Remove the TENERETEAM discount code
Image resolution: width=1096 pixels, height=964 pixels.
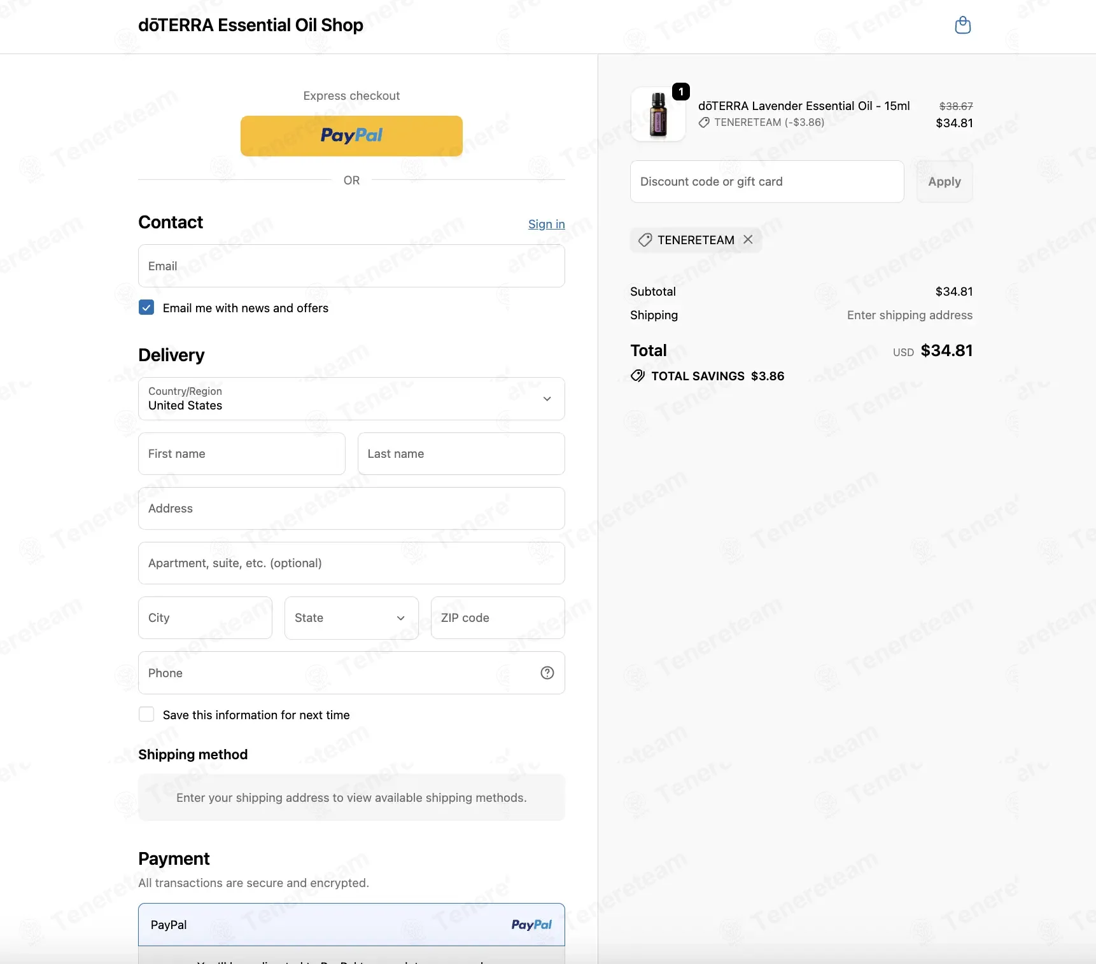click(x=748, y=240)
